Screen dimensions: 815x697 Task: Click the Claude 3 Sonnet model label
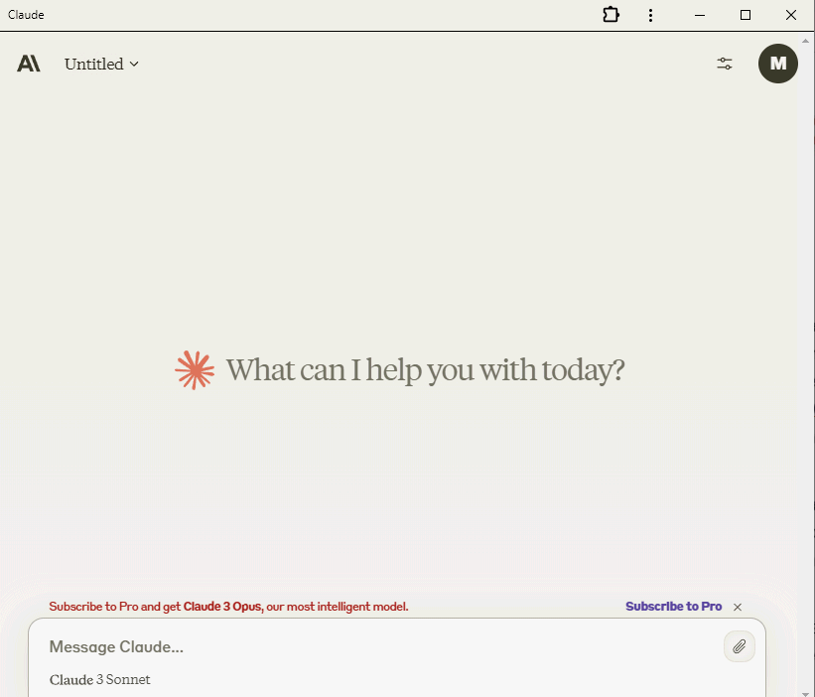pyautogui.click(x=100, y=679)
